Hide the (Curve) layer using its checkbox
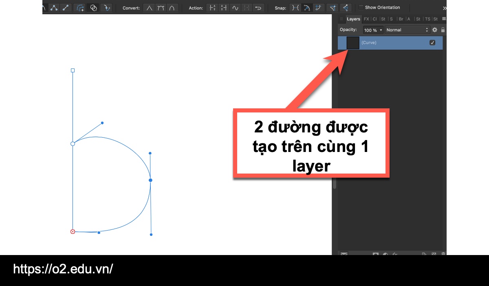This screenshot has height=286, width=489. 432,42
